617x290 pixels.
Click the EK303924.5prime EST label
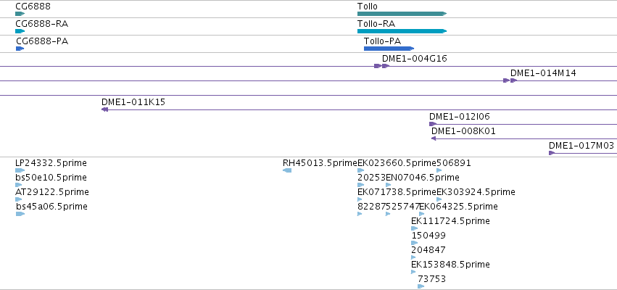click(x=476, y=192)
